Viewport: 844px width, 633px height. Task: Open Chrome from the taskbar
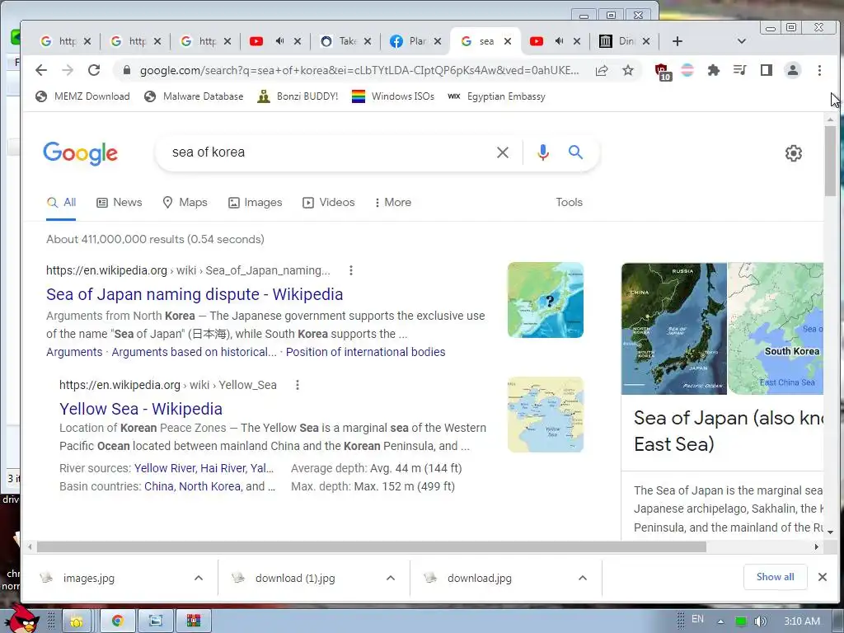click(x=118, y=621)
